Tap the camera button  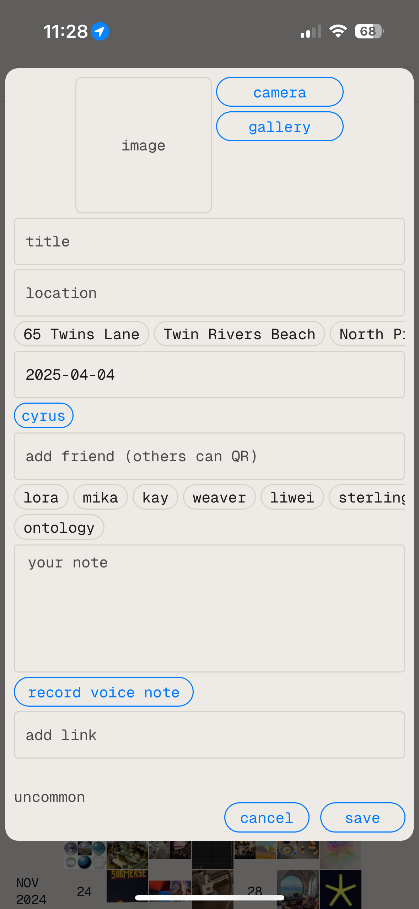point(280,92)
